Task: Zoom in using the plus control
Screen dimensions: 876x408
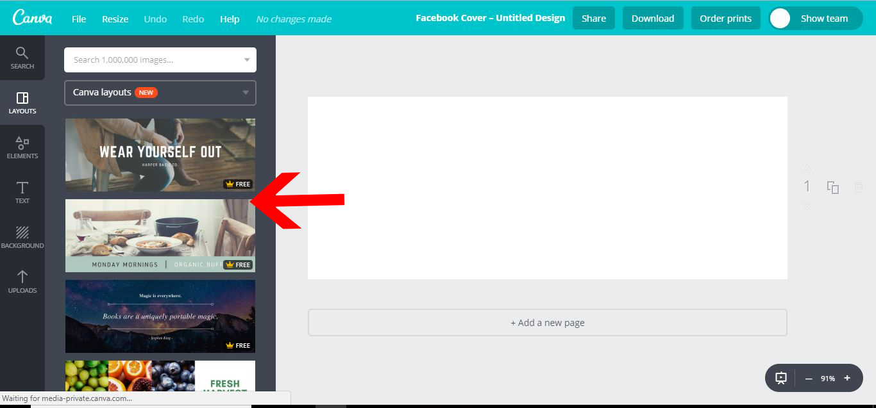Action: (847, 378)
